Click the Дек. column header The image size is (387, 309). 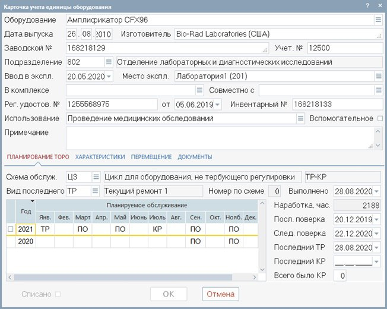(250, 217)
